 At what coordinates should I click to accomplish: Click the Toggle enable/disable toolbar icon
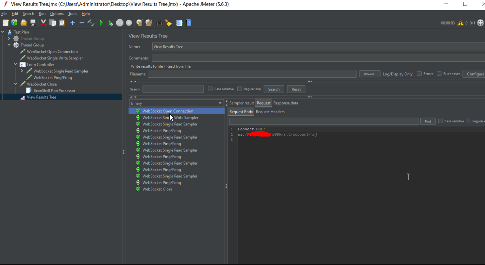[x=91, y=23]
